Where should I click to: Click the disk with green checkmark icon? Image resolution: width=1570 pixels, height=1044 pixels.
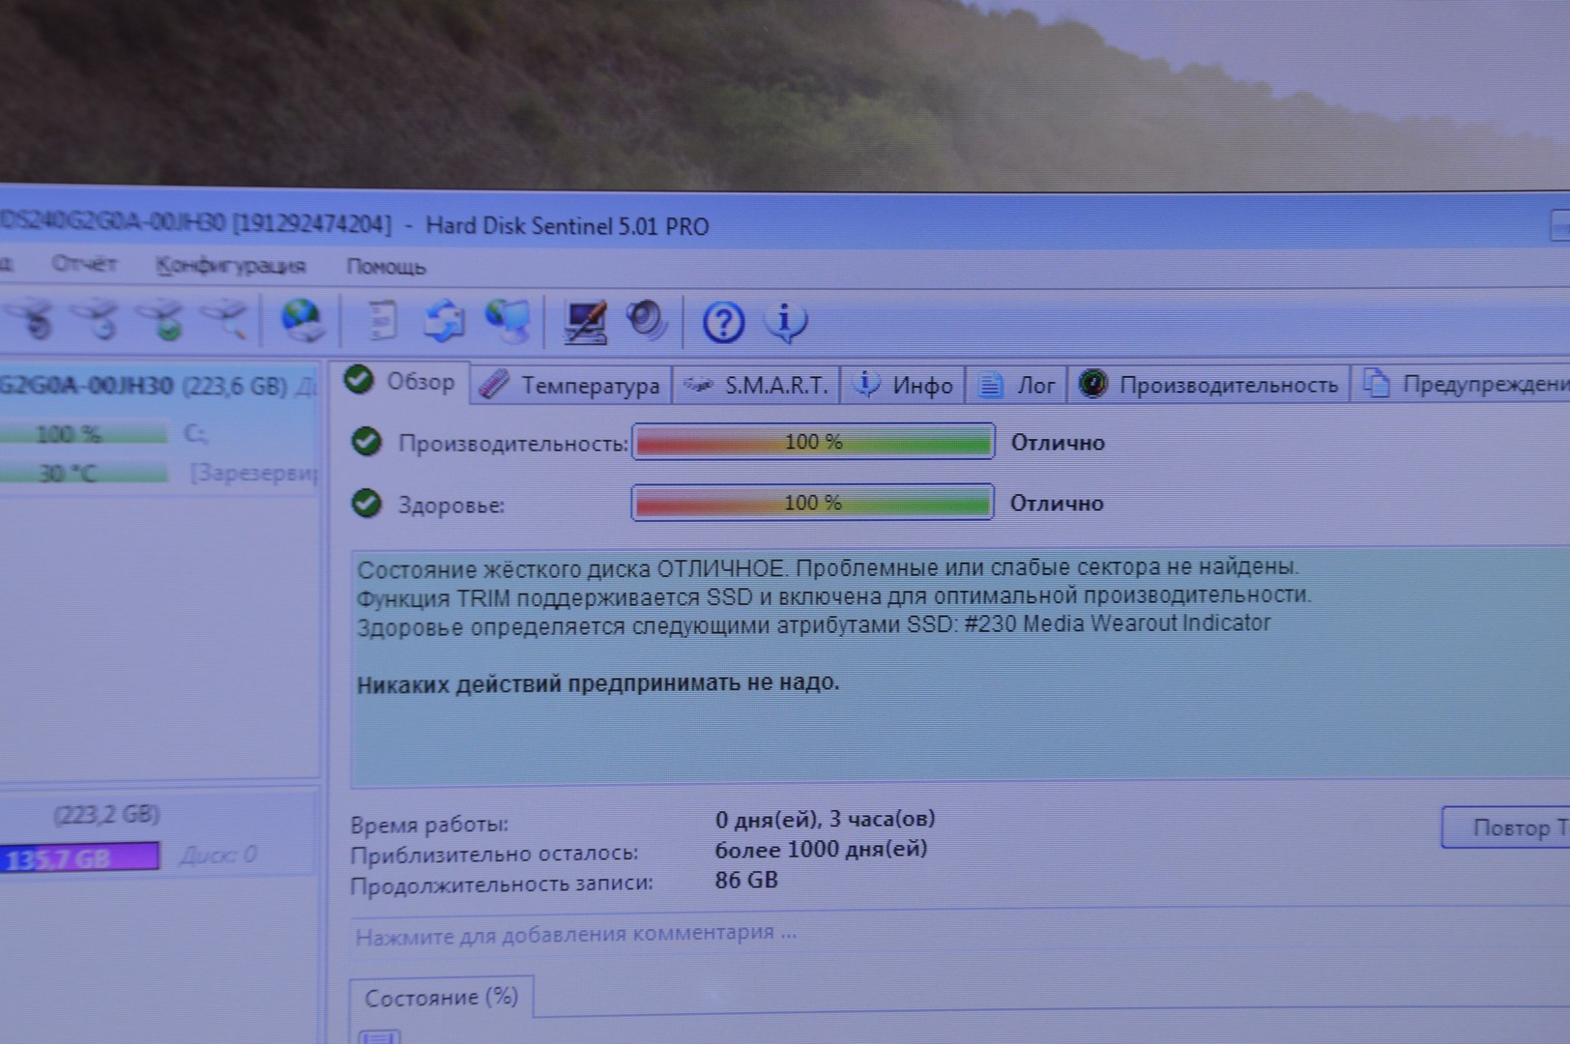pyautogui.click(x=161, y=320)
